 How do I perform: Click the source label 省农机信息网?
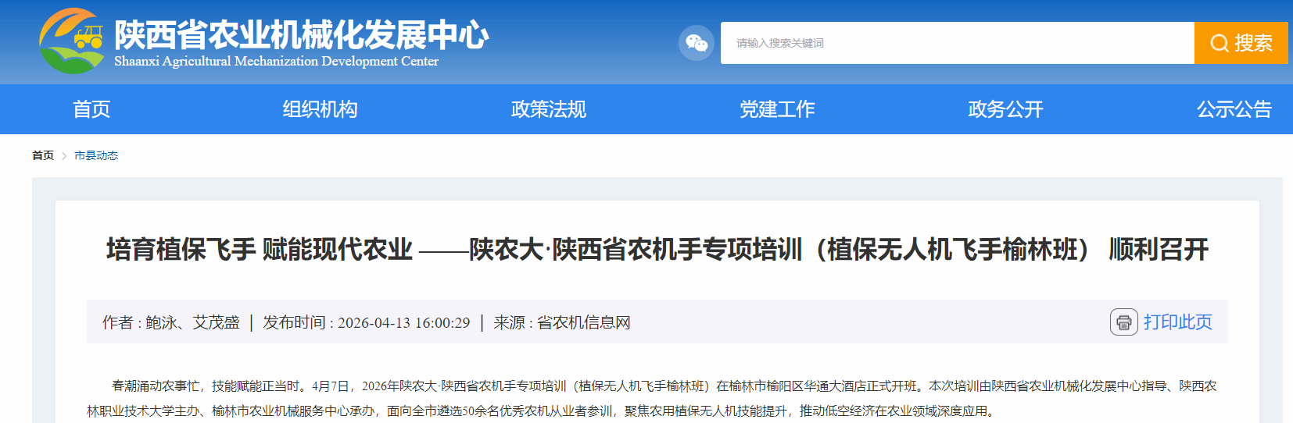pos(583,323)
